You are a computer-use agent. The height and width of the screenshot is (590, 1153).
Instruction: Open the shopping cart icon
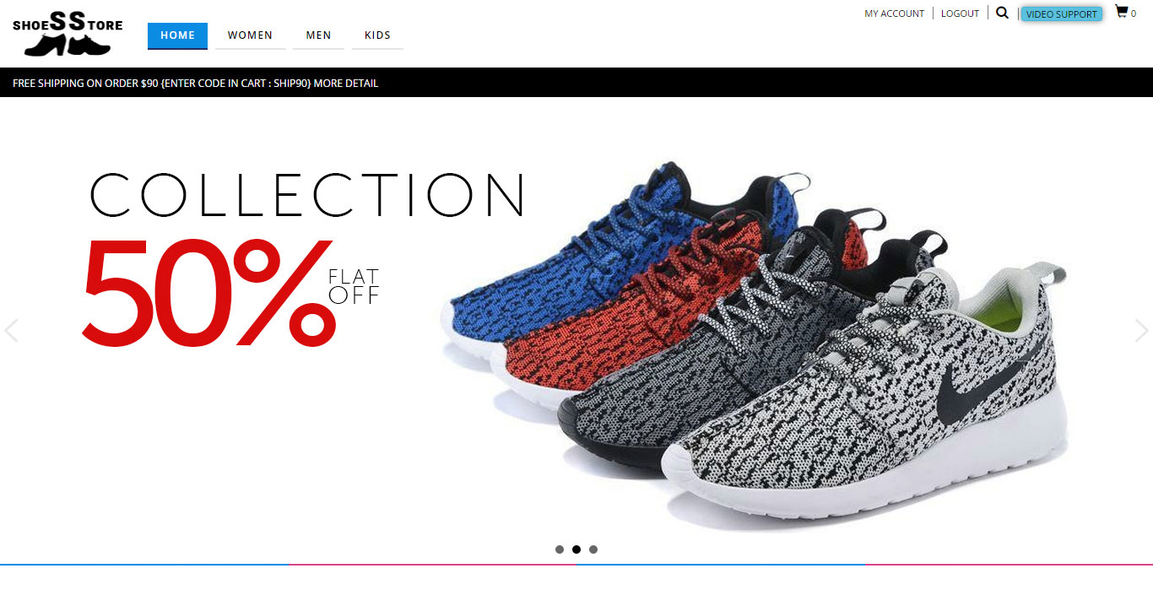click(1121, 12)
